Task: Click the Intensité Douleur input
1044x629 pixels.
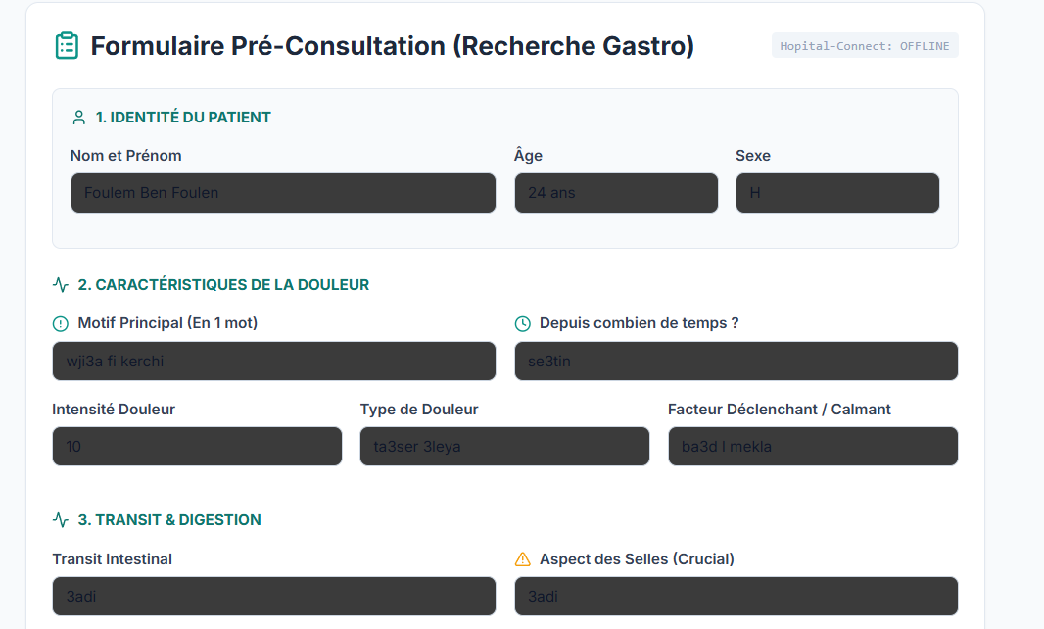Action: (x=197, y=447)
